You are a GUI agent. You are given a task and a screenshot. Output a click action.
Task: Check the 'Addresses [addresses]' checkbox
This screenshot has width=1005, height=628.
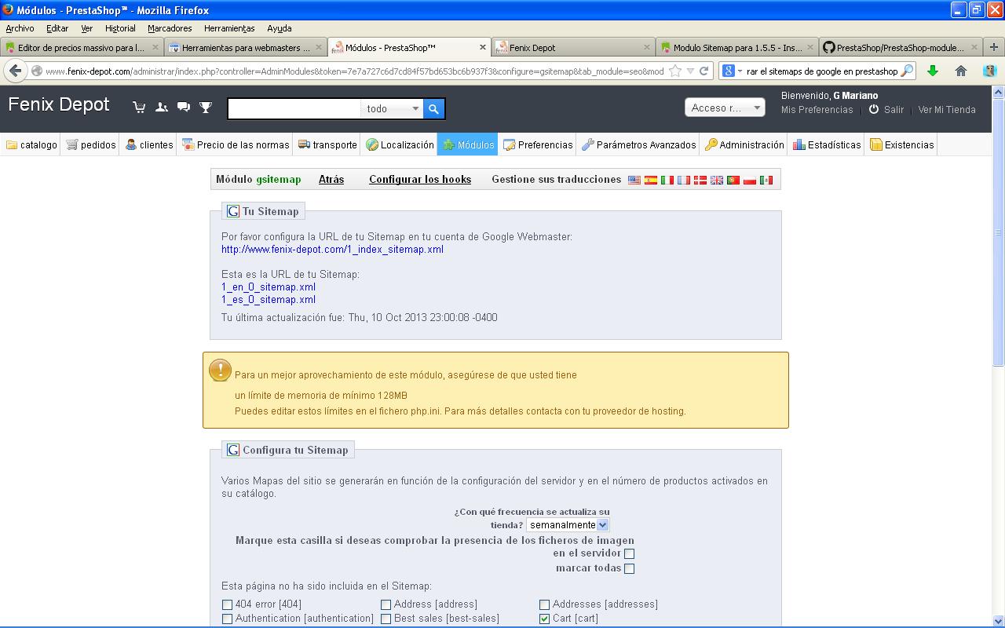point(544,604)
